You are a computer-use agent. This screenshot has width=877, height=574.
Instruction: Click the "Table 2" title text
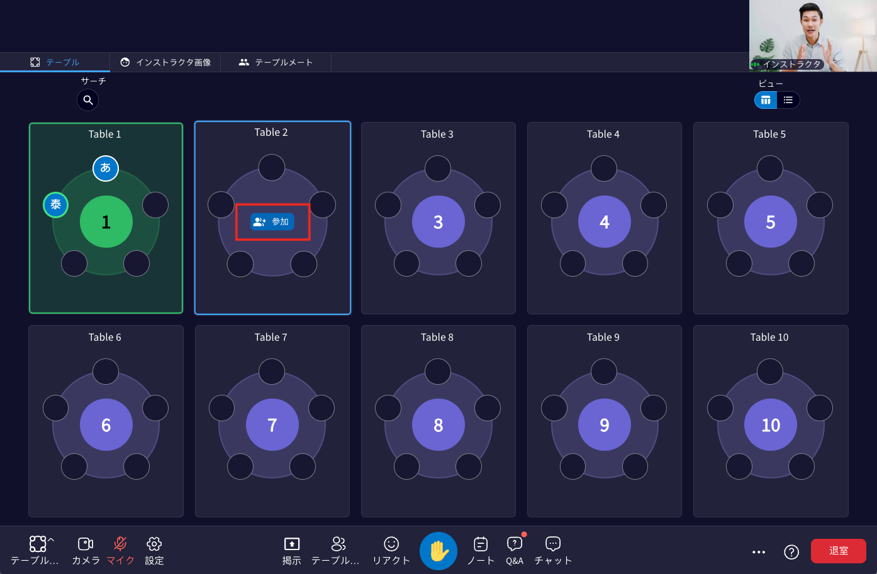(x=271, y=132)
